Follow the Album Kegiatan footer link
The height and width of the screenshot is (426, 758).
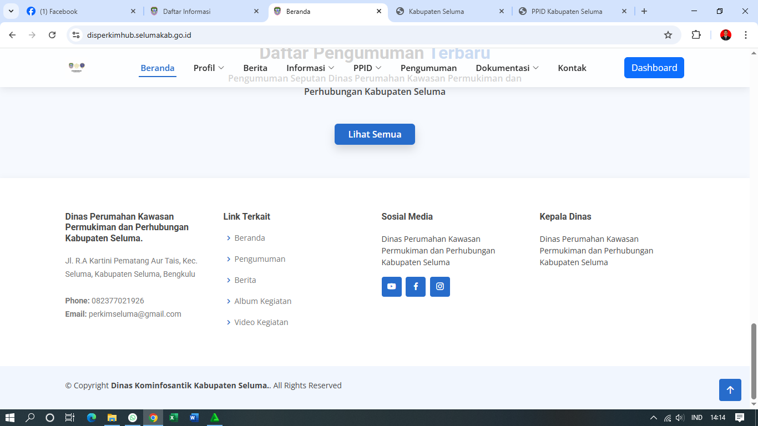(262, 301)
